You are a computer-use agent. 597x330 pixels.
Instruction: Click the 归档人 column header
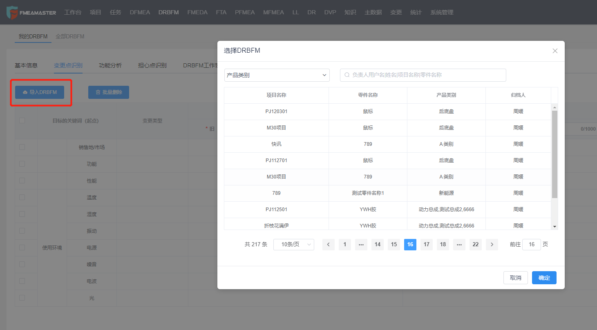[x=519, y=95]
